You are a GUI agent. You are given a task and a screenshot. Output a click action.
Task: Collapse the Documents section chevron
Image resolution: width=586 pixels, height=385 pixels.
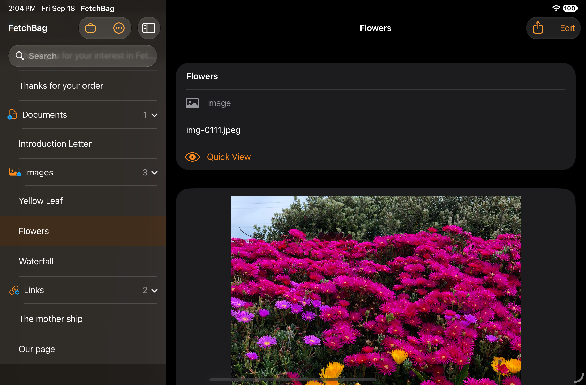click(x=154, y=115)
